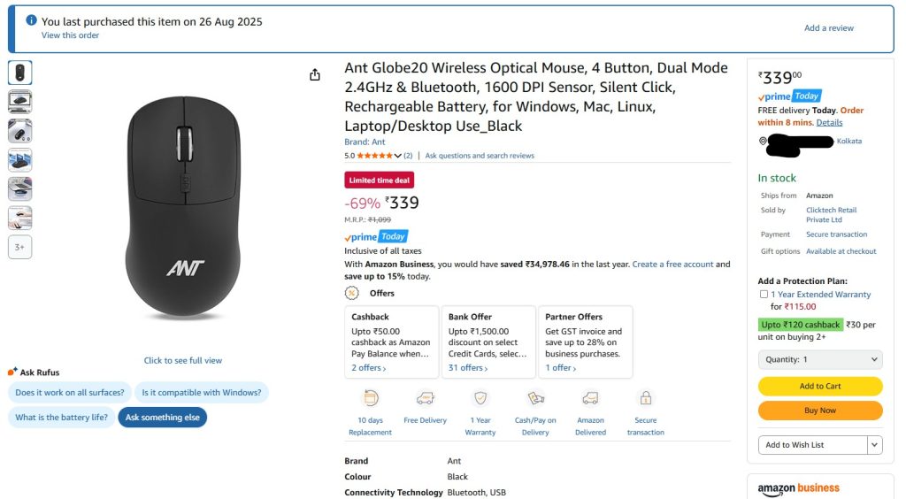Screen dimensions: 906x499
Task: Click the share icon beside product image
Action: coord(315,75)
